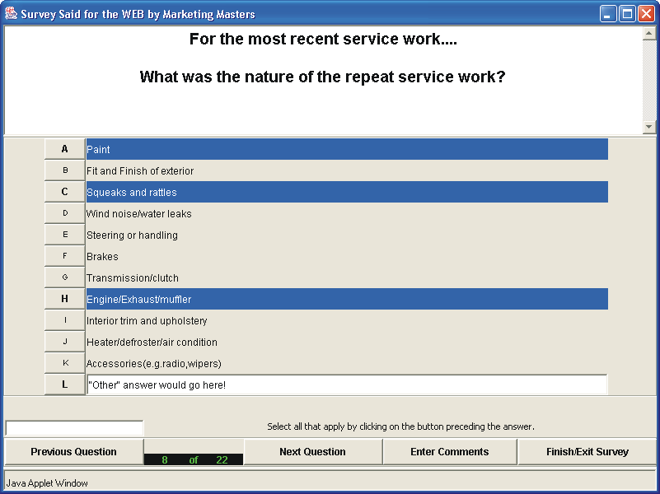Deselect answer H Engine/Exhaust/muffler

click(65, 299)
